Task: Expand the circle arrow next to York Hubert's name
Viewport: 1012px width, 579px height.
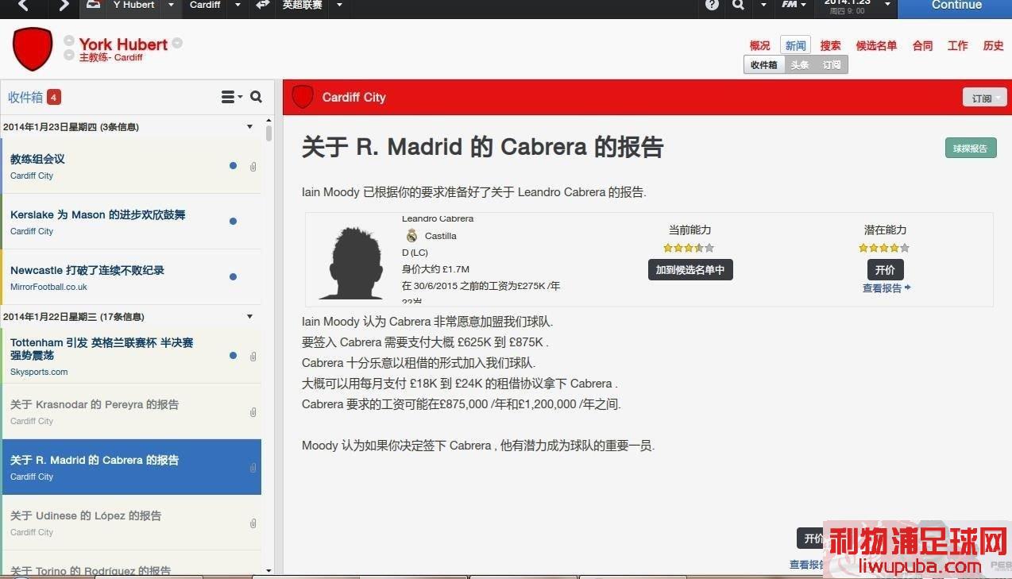Action: pos(177,43)
